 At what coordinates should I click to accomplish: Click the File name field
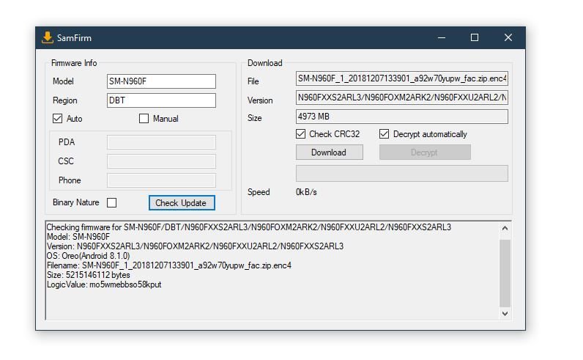(401, 78)
